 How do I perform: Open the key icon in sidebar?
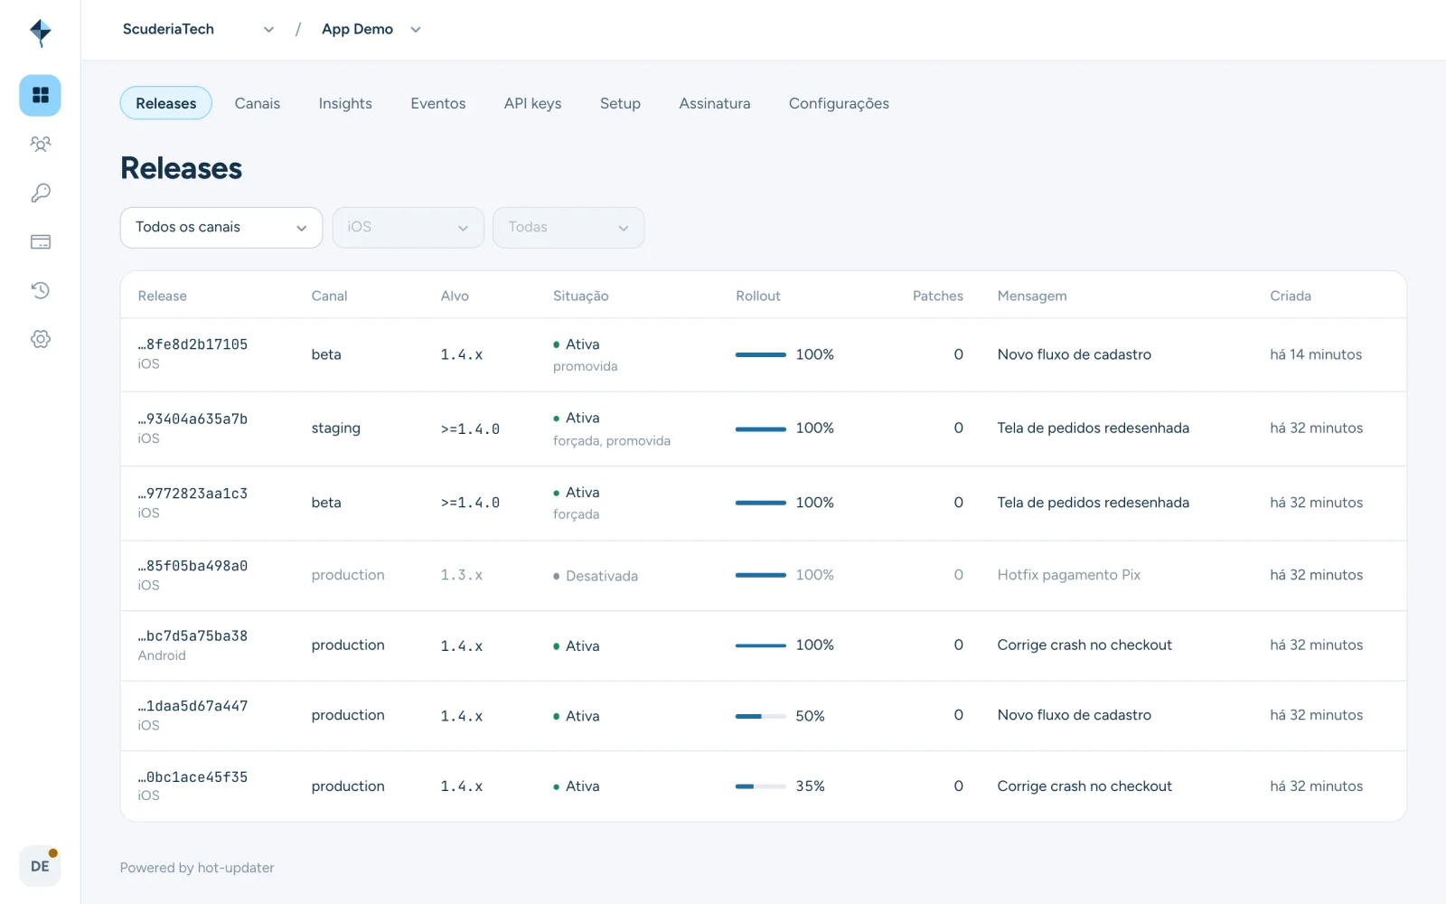tap(40, 193)
